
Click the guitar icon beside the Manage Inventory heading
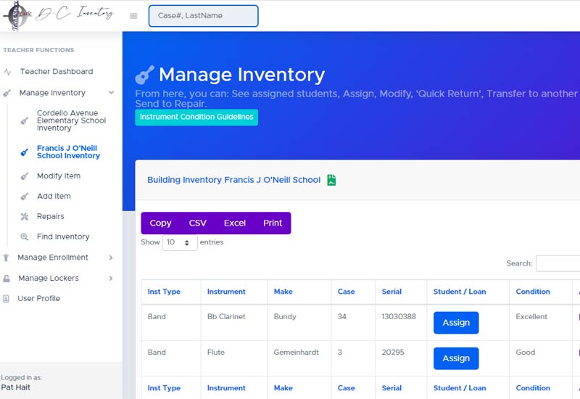pyautogui.click(x=144, y=75)
